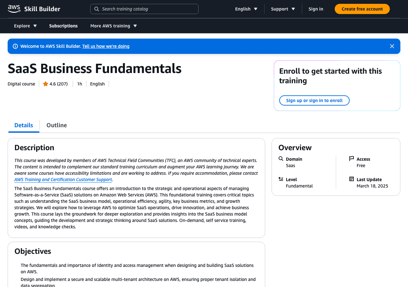Click the 1h duration text

80,84
